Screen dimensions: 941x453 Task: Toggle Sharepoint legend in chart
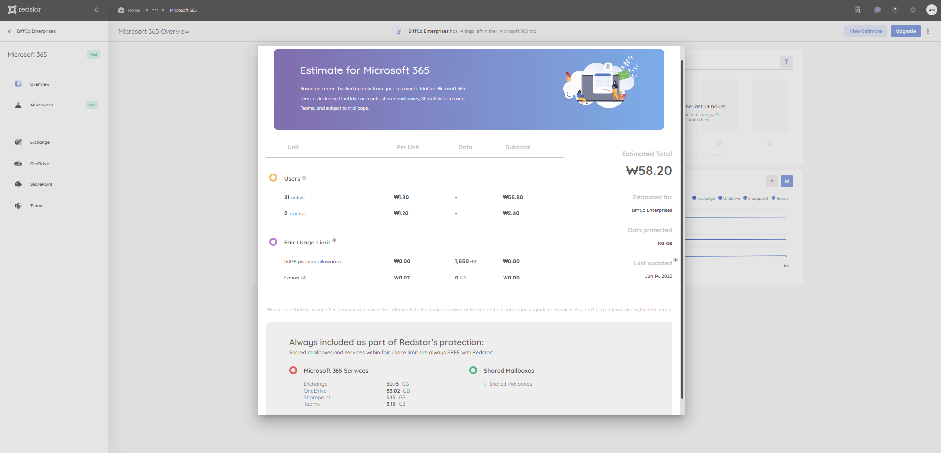coord(756,198)
